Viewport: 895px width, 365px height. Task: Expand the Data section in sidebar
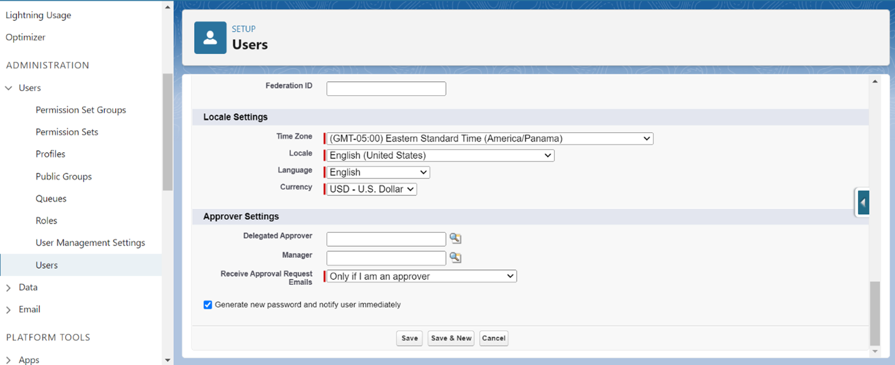(9, 288)
